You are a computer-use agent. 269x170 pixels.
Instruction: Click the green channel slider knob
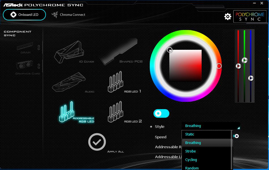click(245, 60)
